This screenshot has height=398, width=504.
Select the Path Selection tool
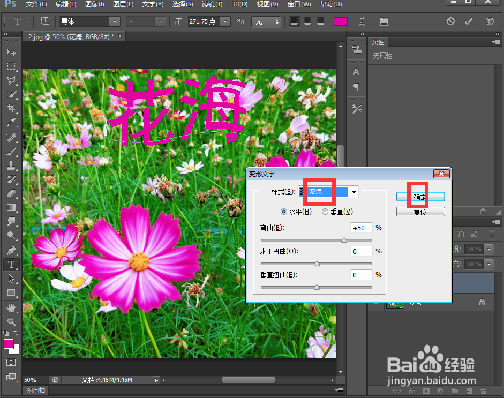point(11,279)
